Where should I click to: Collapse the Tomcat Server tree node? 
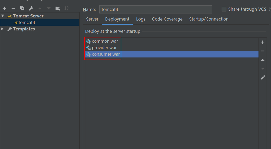tap(3, 16)
